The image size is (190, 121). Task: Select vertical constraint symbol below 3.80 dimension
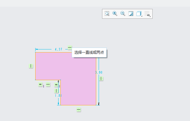click(101, 79)
